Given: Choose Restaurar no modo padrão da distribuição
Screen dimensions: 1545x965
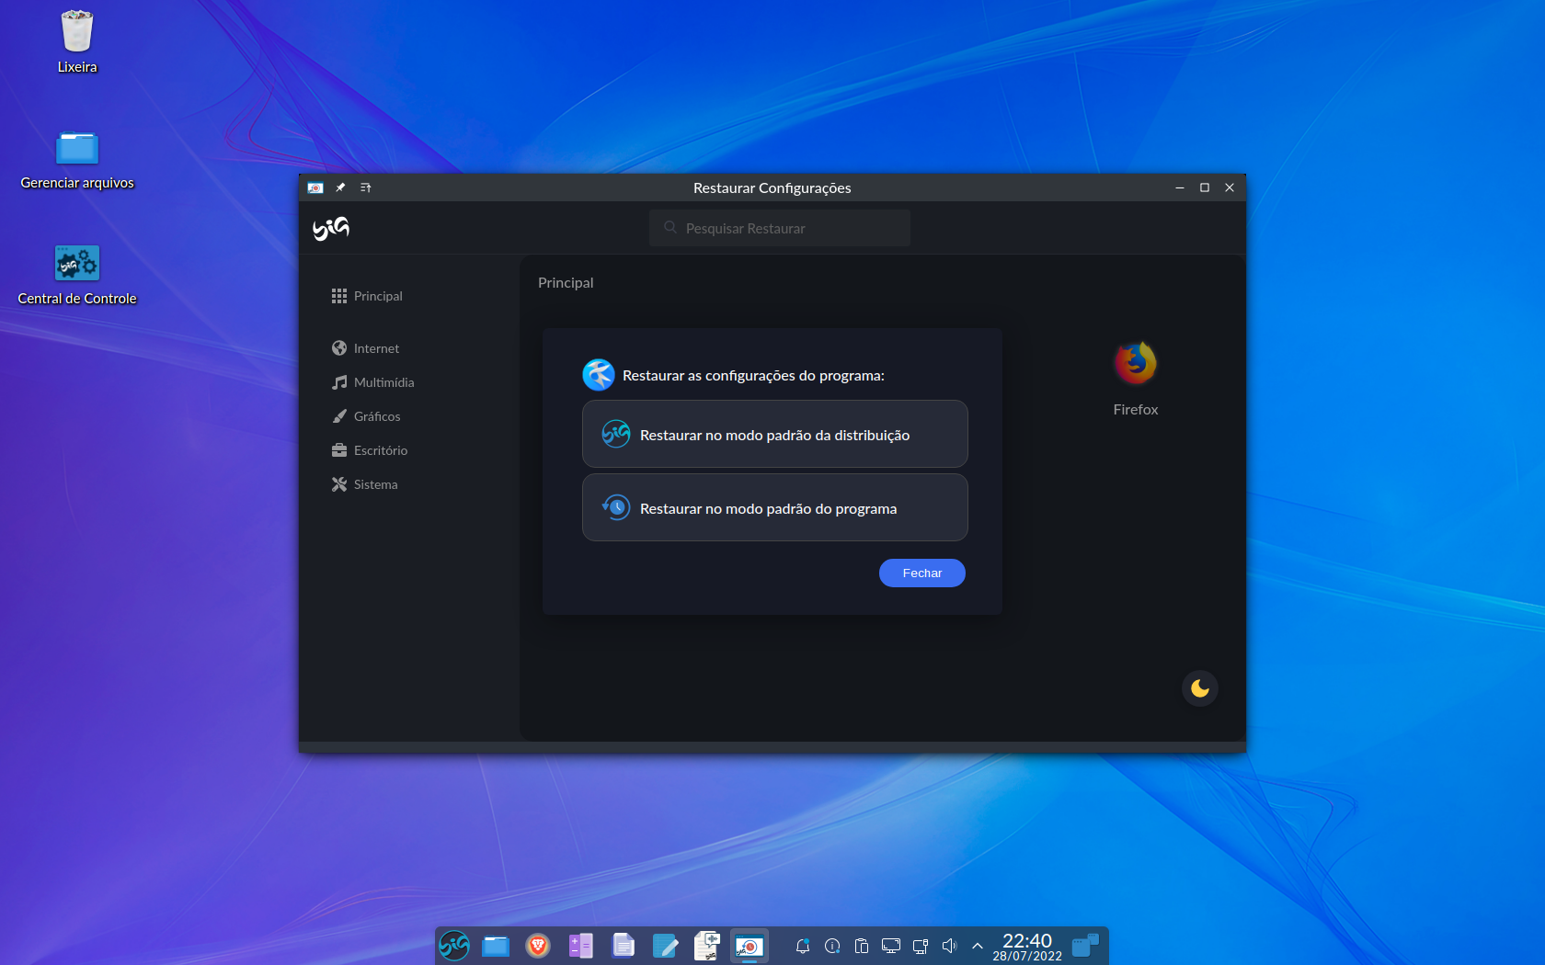Looking at the screenshot, I should coord(775,434).
